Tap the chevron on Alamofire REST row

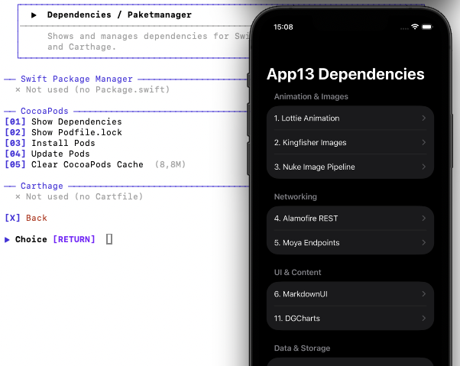click(423, 219)
